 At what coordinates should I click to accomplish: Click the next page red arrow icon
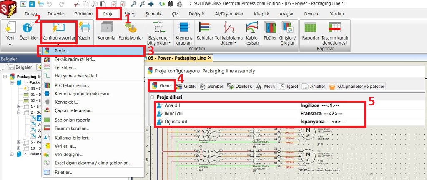click(x=122, y=4)
